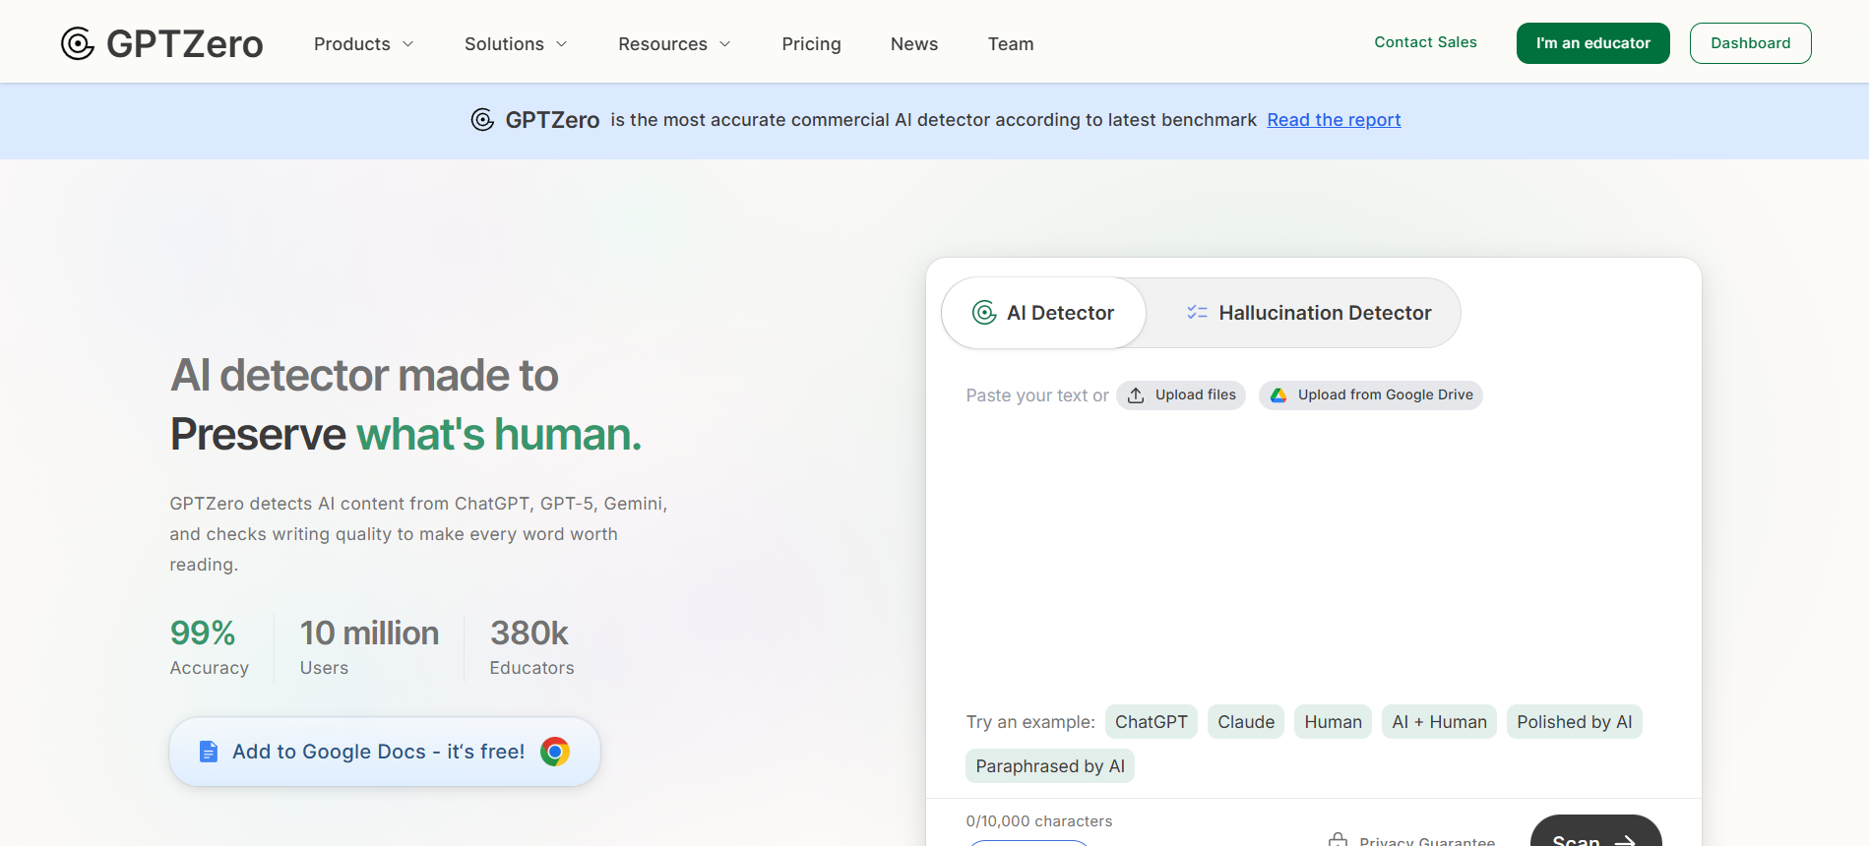The image size is (1869, 846).
Task: Click the GPTZero logo in header
Action: [x=162, y=43]
